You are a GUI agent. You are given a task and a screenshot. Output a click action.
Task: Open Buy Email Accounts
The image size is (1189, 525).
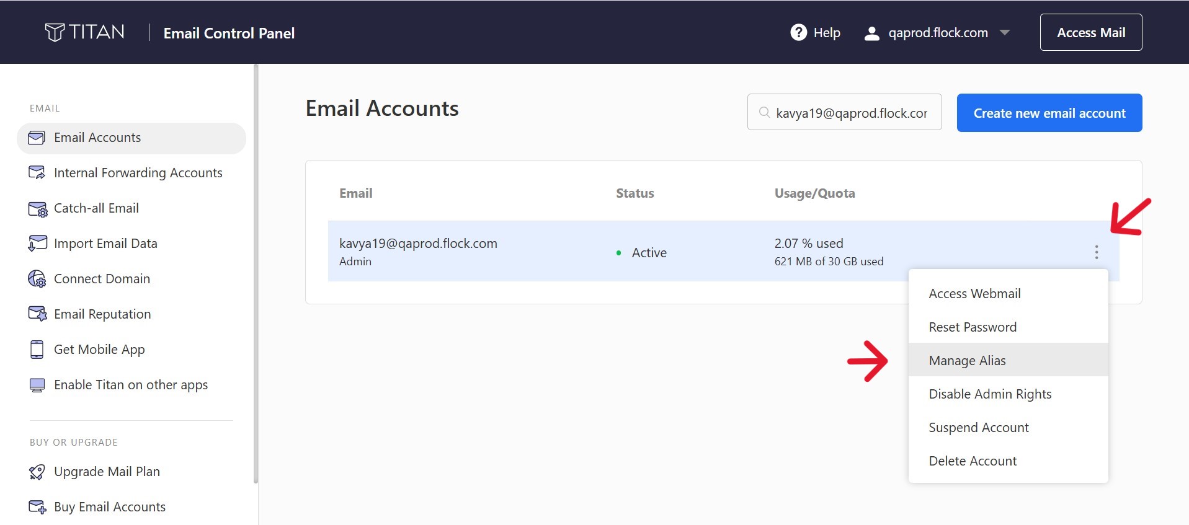[110, 507]
